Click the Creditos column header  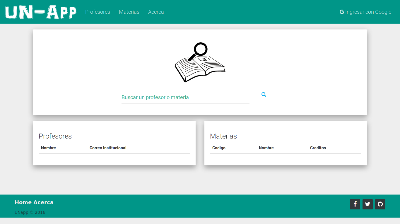click(x=318, y=148)
